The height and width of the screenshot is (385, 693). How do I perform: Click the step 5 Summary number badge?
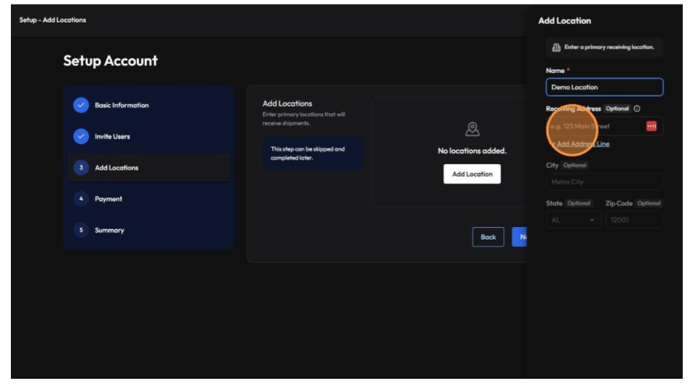point(81,230)
